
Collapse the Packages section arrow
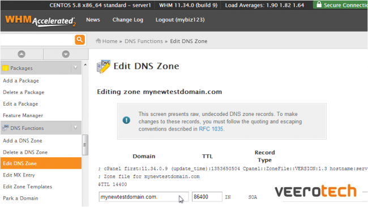coord(75,68)
